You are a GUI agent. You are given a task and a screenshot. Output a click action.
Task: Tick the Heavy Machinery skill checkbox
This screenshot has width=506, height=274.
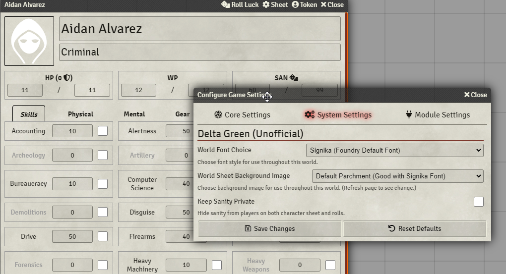coord(216,265)
